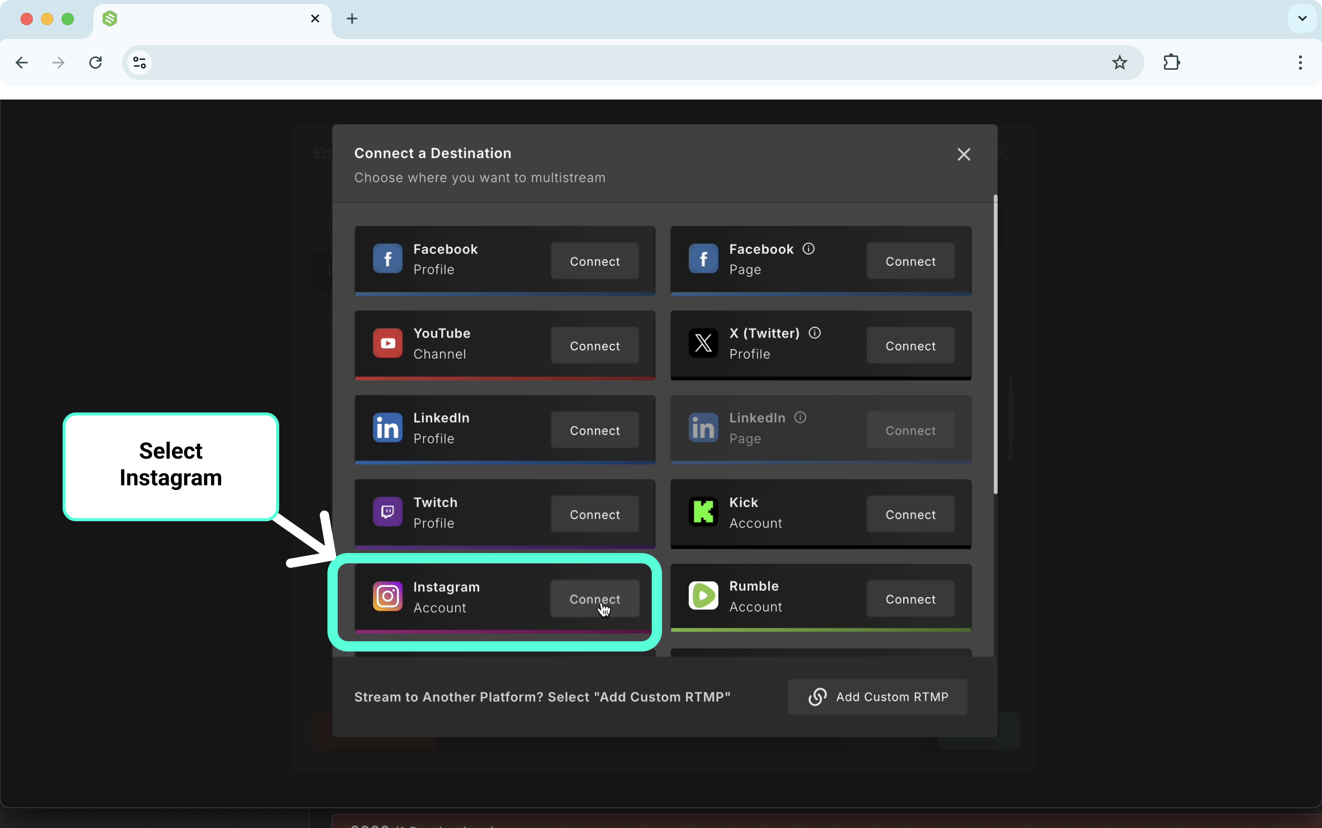1322x828 pixels.
Task: Click the YouTube Channel logo icon
Action: (x=388, y=343)
